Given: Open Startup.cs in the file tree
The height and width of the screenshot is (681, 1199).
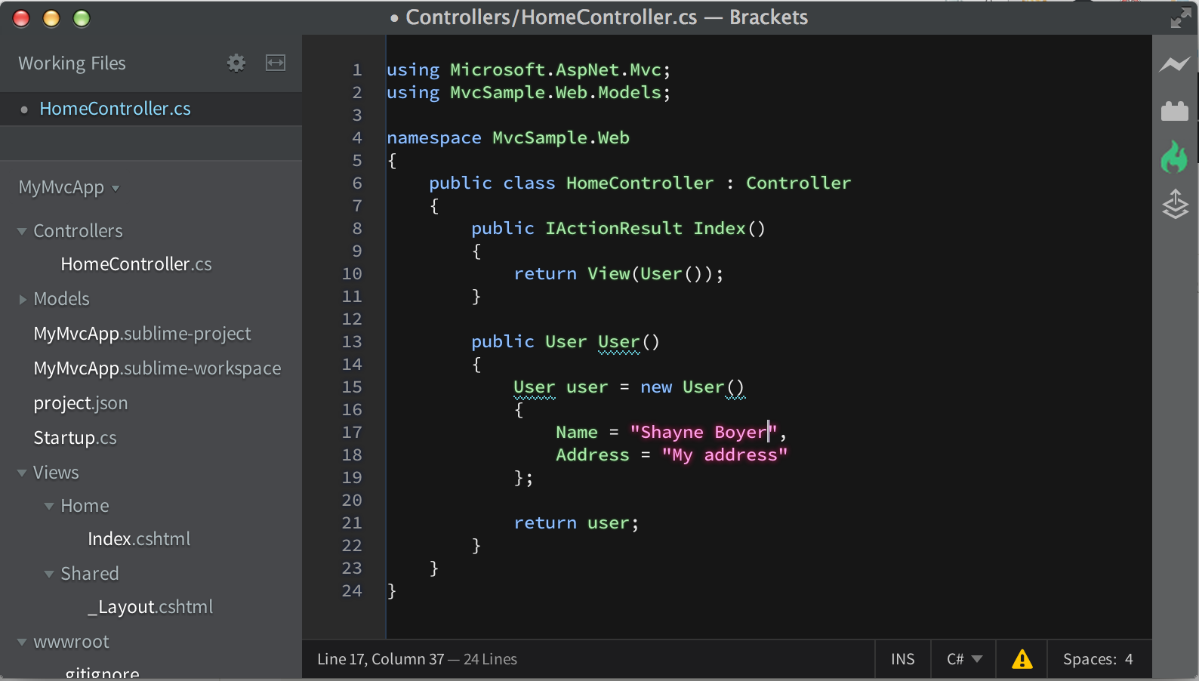Looking at the screenshot, I should pyautogui.click(x=75, y=438).
